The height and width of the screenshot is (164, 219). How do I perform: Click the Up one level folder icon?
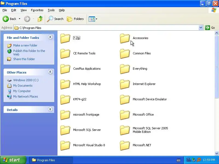(40, 19)
